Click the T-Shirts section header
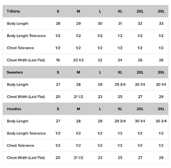Viewport: 171px width, 168px height. click(14, 11)
